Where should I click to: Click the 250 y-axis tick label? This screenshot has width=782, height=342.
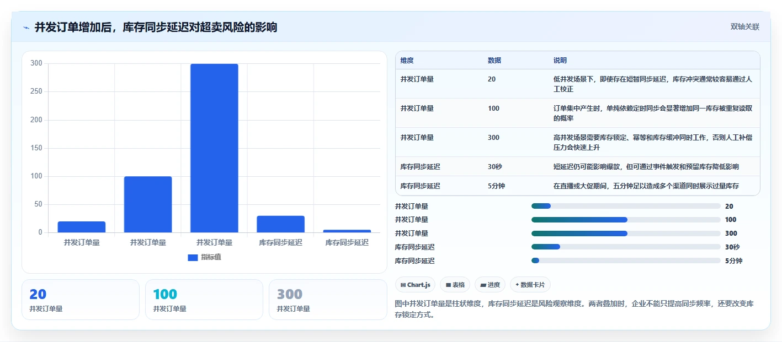[x=36, y=91]
